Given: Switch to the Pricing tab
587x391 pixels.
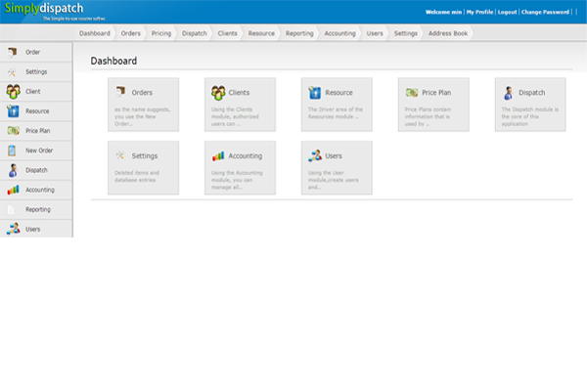Looking at the screenshot, I should click(161, 33).
